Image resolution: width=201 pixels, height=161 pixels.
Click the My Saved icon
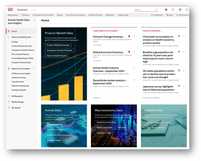coord(9,108)
